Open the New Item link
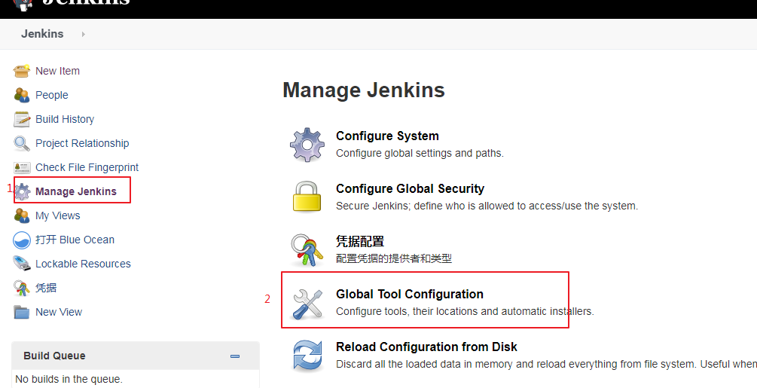The width and height of the screenshot is (757, 388). pyautogui.click(x=57, y=71)
